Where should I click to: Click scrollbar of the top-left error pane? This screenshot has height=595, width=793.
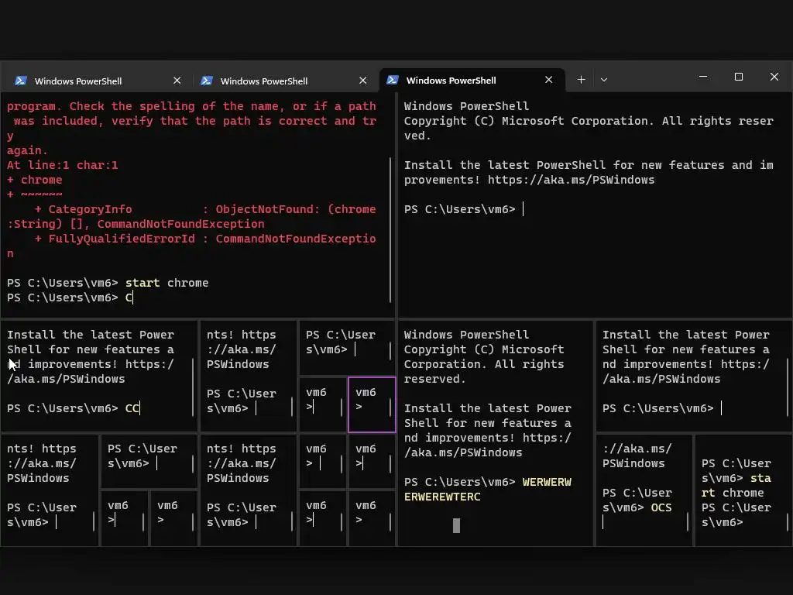point(390,229)
